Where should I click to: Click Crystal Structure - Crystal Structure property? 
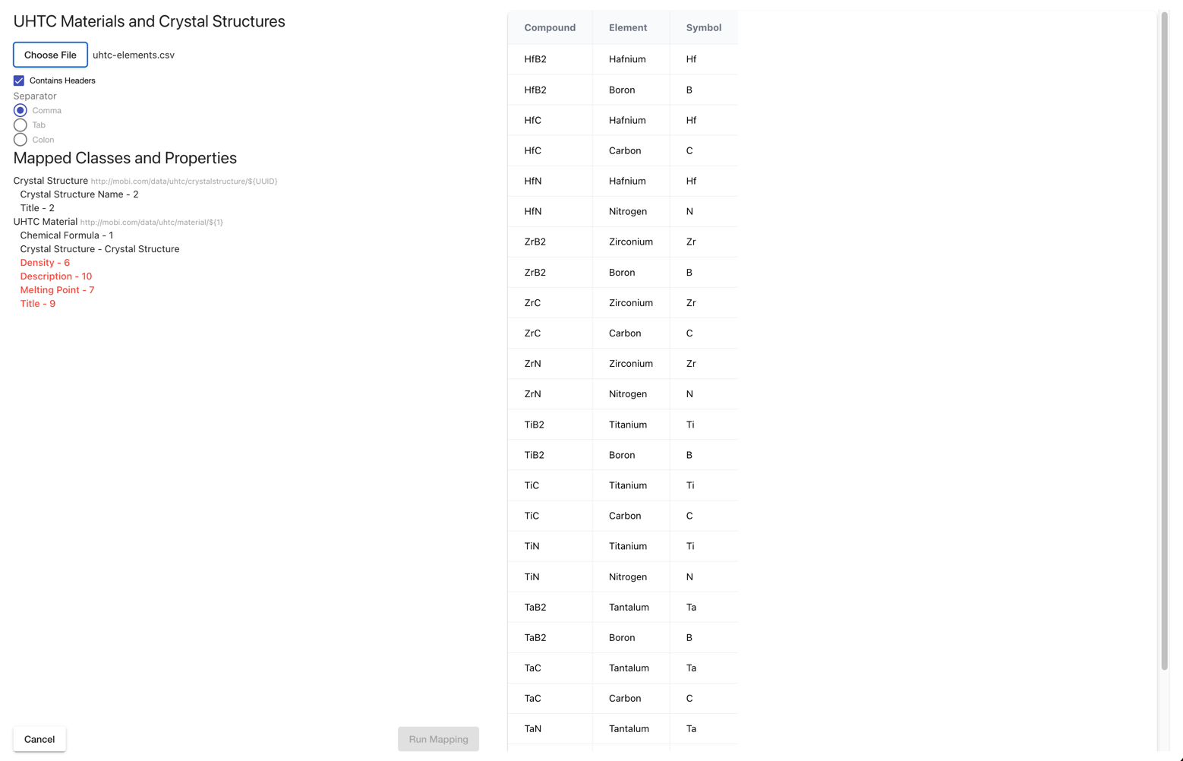pyautogui.click(x=99, y=248)
